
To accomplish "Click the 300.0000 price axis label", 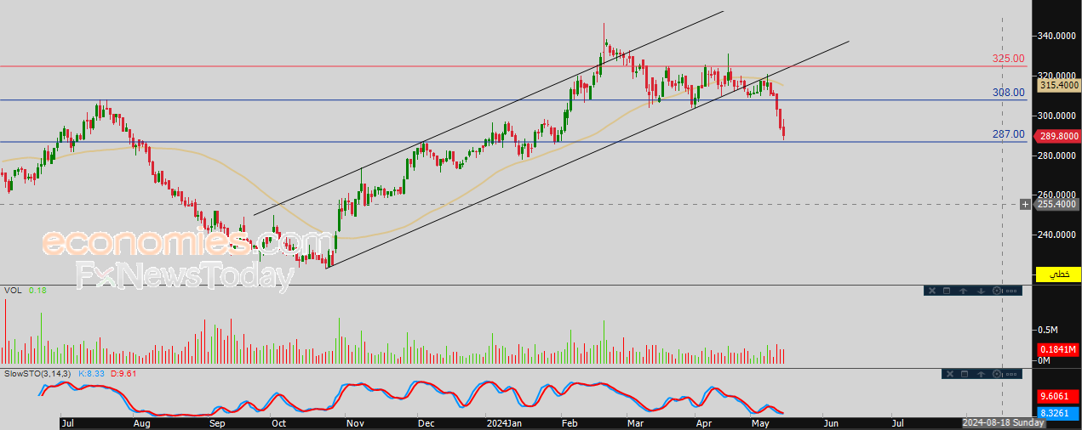I will (1058, 116).
